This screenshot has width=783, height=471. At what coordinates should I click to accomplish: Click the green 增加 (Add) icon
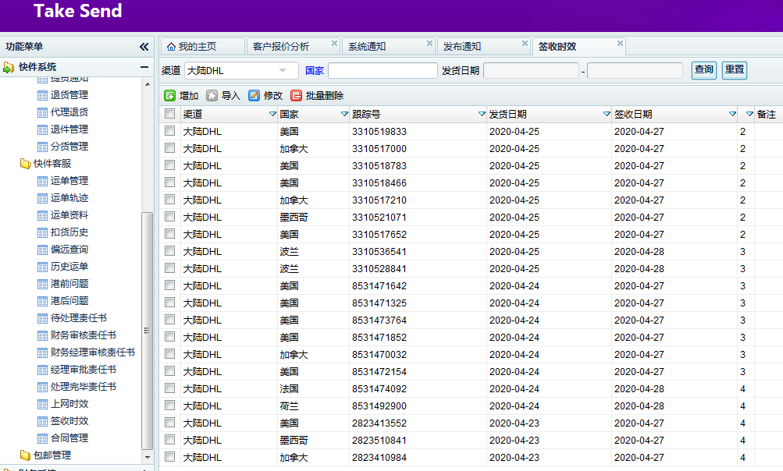(x=169, y=96)
